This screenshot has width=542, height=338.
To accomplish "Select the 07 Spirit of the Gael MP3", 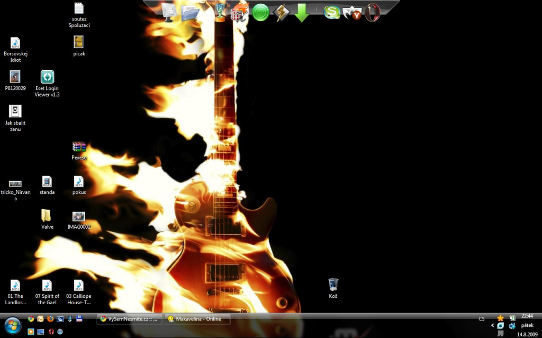I will [47, 293].
